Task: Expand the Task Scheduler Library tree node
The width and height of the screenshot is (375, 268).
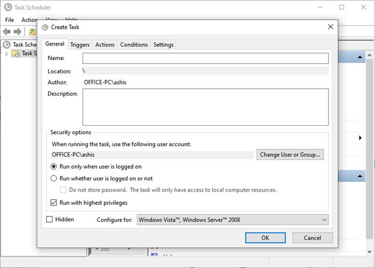Action: [6, 53]
